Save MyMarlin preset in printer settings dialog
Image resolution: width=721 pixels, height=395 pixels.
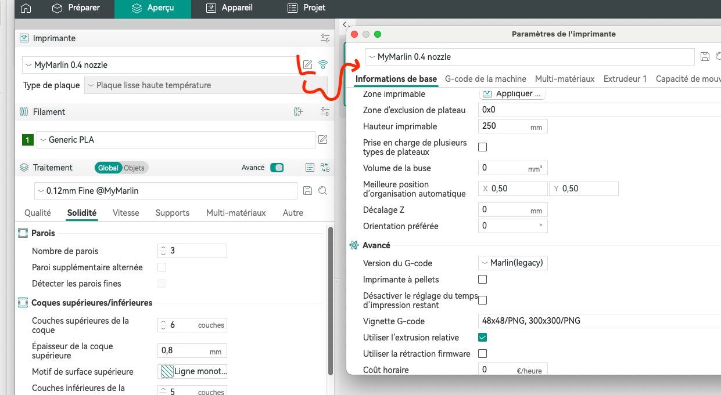click(x=705, y=57)
